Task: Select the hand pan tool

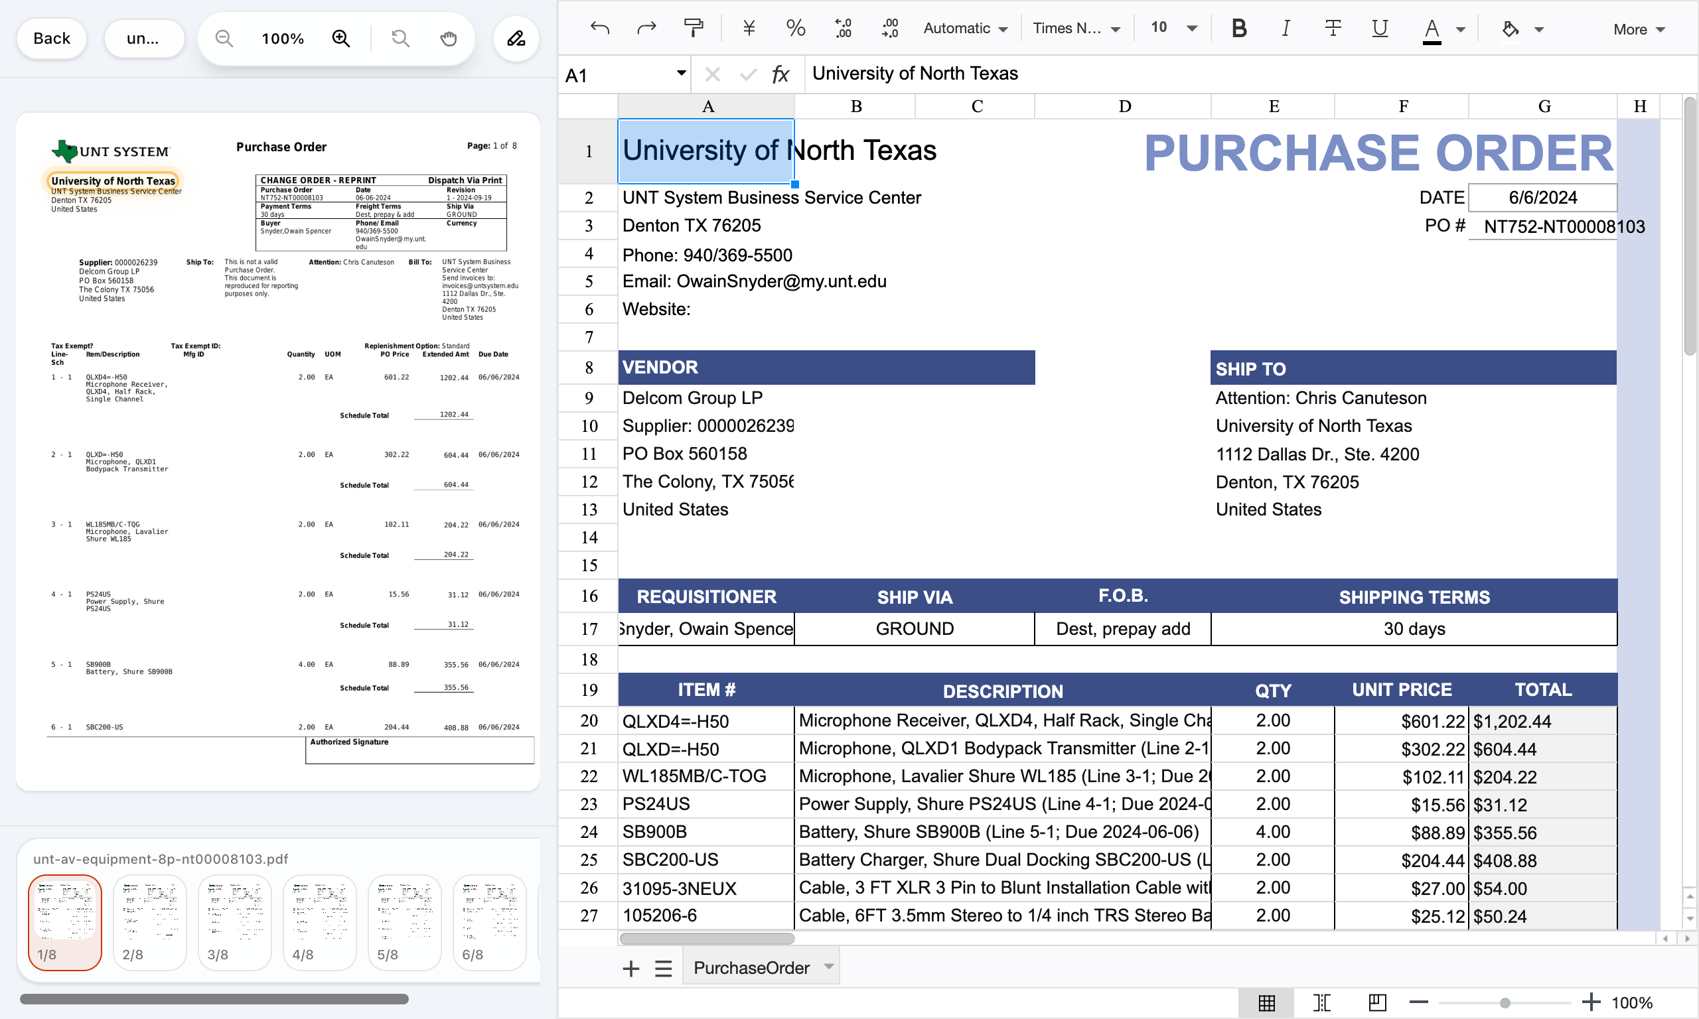Action: [449, 38]
